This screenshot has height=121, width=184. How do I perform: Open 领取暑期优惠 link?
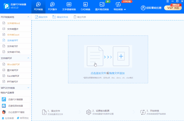[154, 8]
